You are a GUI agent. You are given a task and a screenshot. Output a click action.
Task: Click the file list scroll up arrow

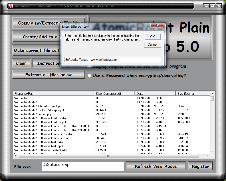click(x=212, y=94)
